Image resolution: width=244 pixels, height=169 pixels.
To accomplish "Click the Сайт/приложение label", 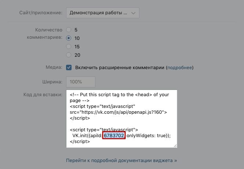I will pos(41,13).
